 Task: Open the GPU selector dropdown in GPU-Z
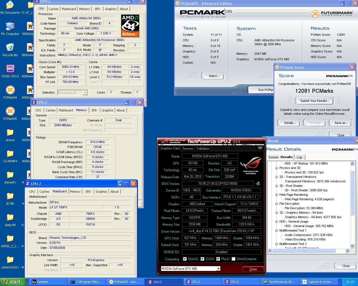[x=218, y=269]
